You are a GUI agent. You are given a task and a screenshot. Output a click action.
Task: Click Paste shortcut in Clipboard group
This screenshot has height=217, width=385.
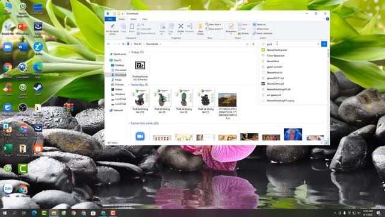[146, 34]
